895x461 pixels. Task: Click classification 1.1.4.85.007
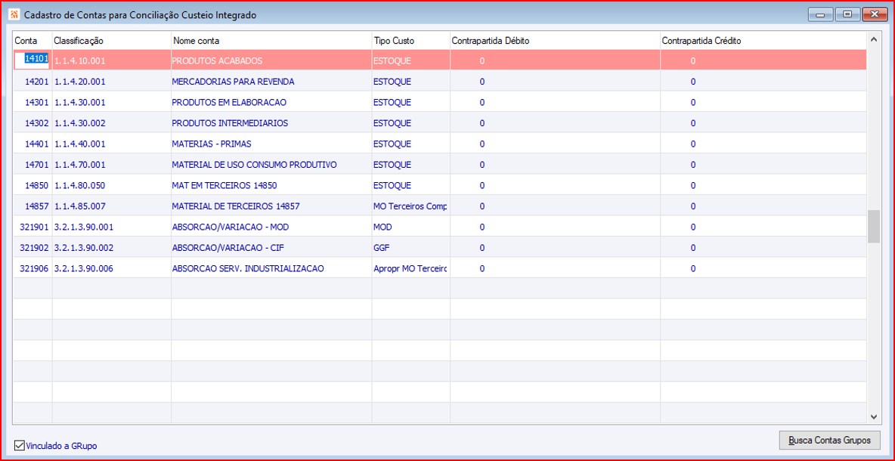click(x=80, y=206)
